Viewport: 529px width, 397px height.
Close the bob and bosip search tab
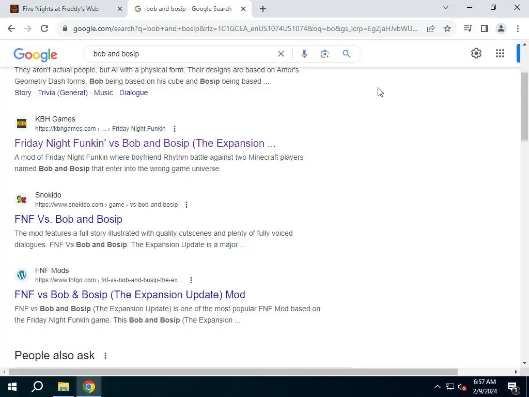click(x=243, y=9)
